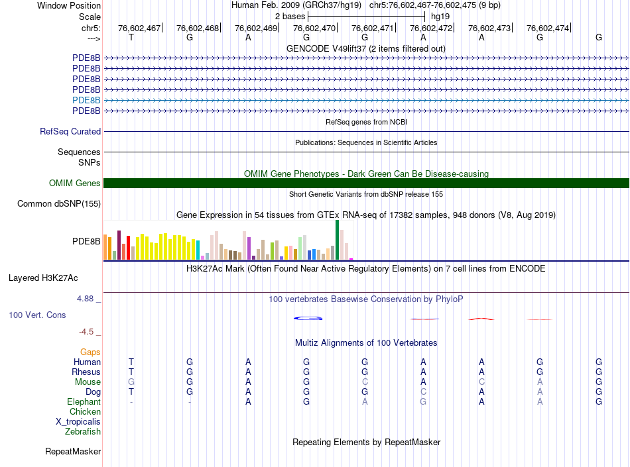Click the Window Position label
This screenshot has height=467, width=630.
coord(69,5)
